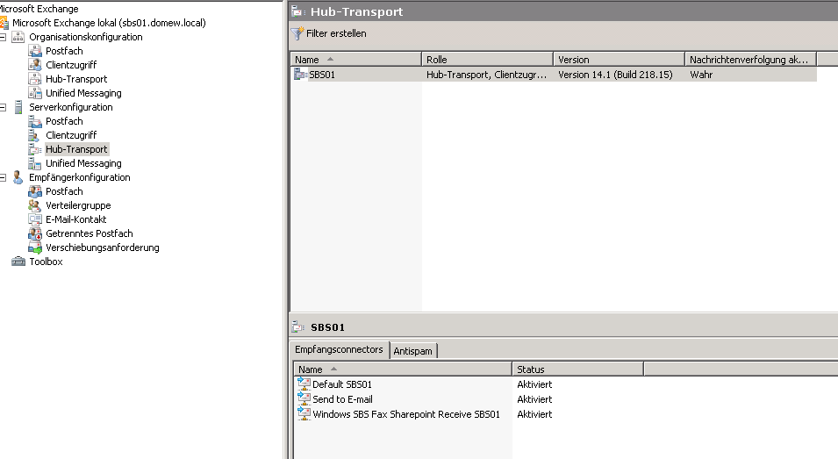Viewport: 838px width, 459px height.
Task: Click the Verschiebungsanforderung icon
Action: tap(35, 247)
